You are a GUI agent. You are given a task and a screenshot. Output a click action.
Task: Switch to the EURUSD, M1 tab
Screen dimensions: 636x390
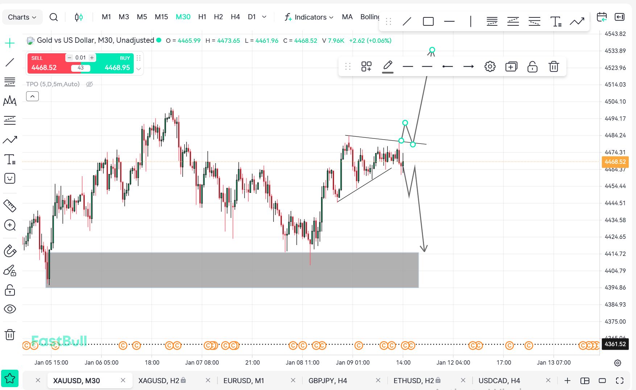click(244, 381)
